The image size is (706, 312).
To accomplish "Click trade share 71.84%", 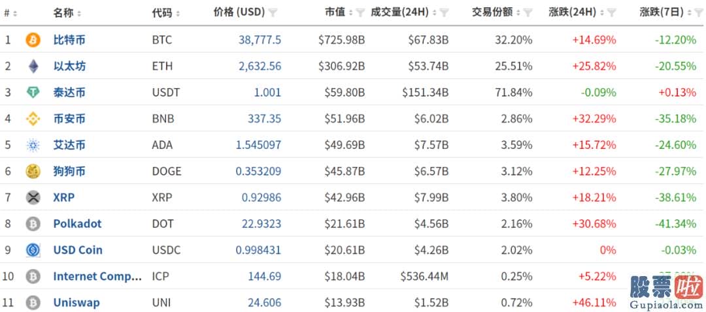I will coord(513,93).
